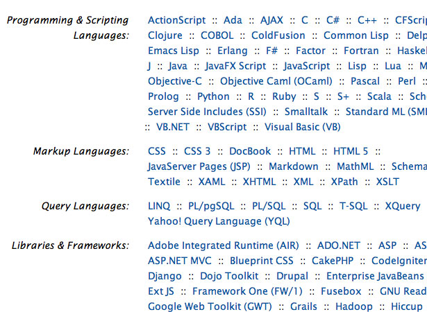
Task: Open the Blueprint CSS link
Action: (x=262, y=261)
